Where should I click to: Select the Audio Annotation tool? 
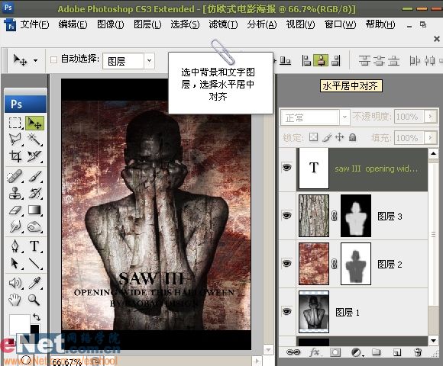pyautogui.click(x=15, y=283)
